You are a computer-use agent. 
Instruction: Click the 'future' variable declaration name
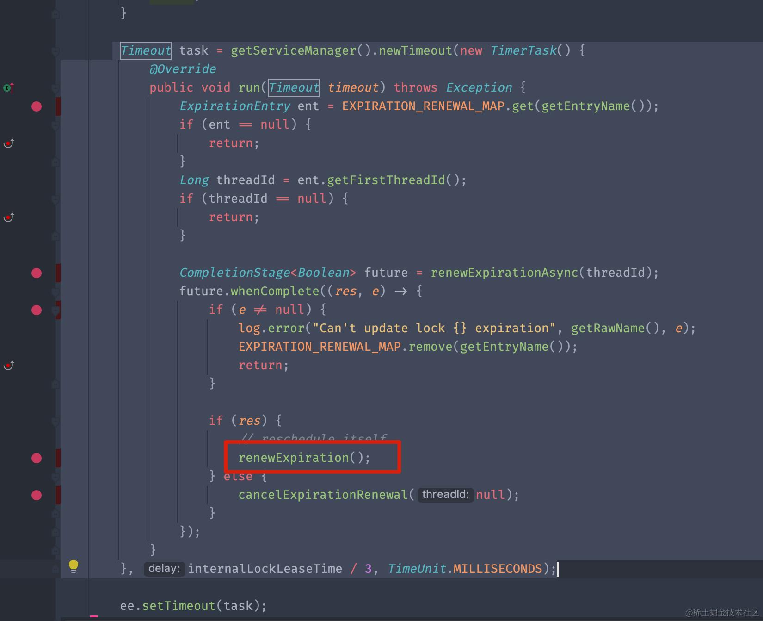point(386,273)
